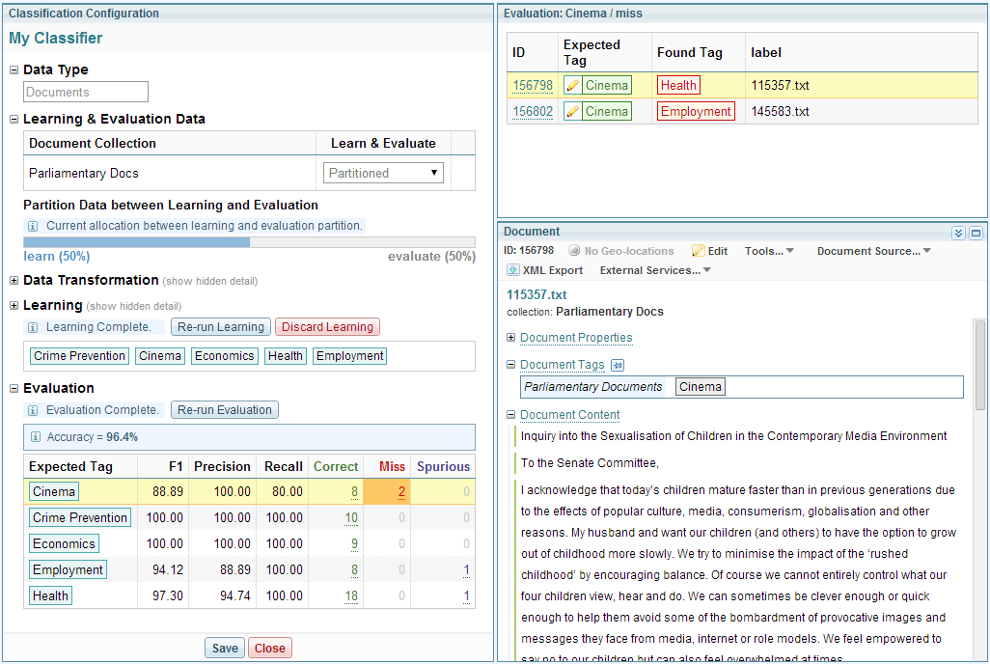
Task: Click the Re-run Evaluation button
Action: pos(225,410)
